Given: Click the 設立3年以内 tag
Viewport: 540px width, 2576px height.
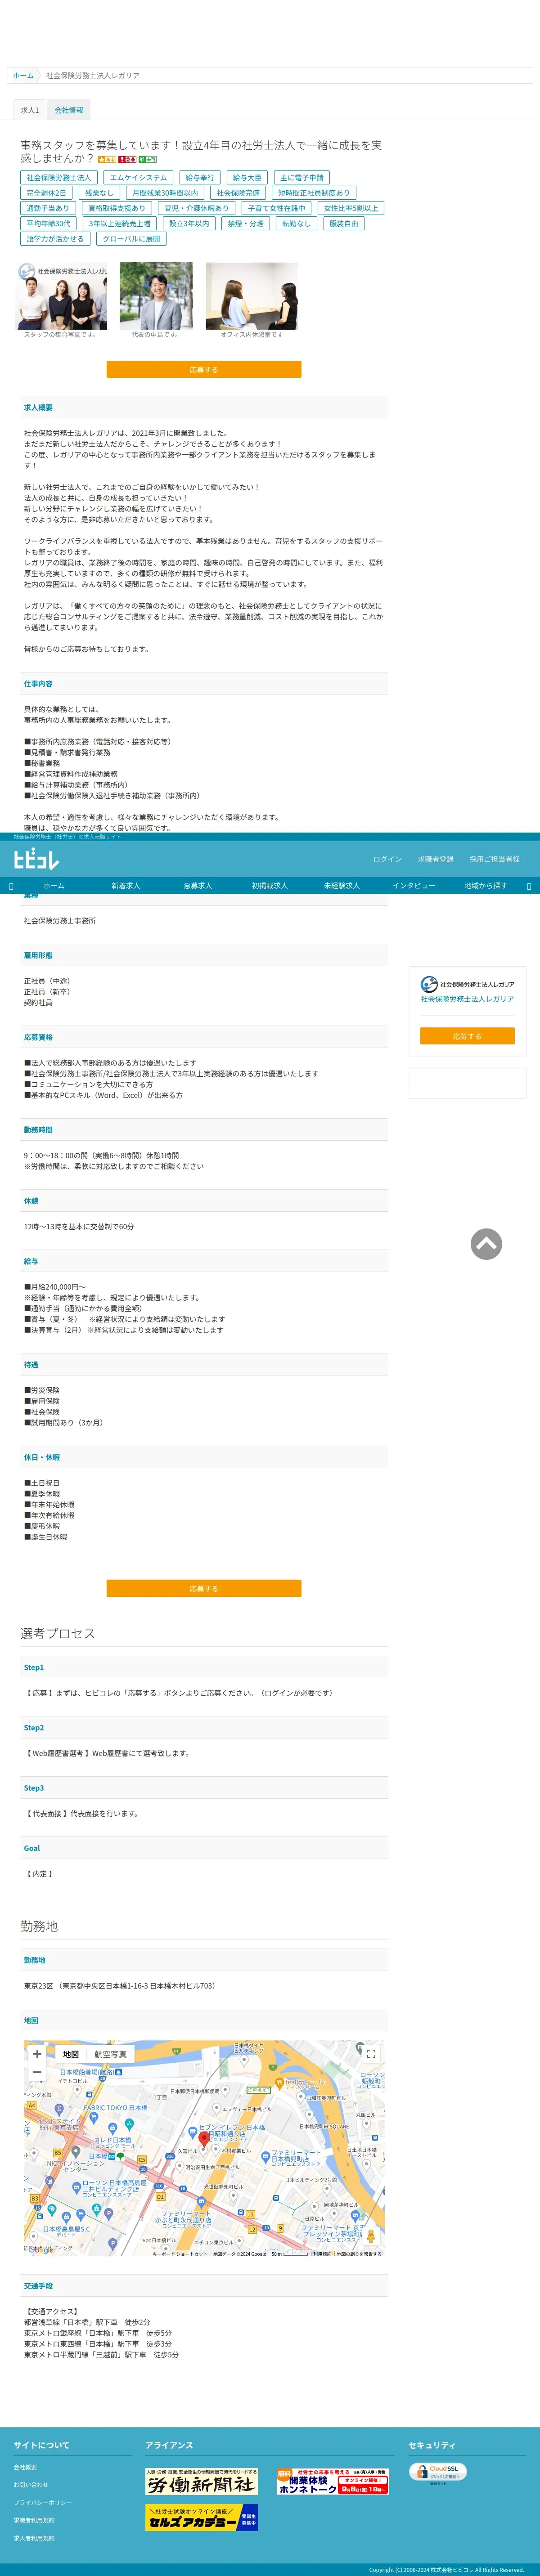Looking at the screenshot, I should [x=189, y=224].
